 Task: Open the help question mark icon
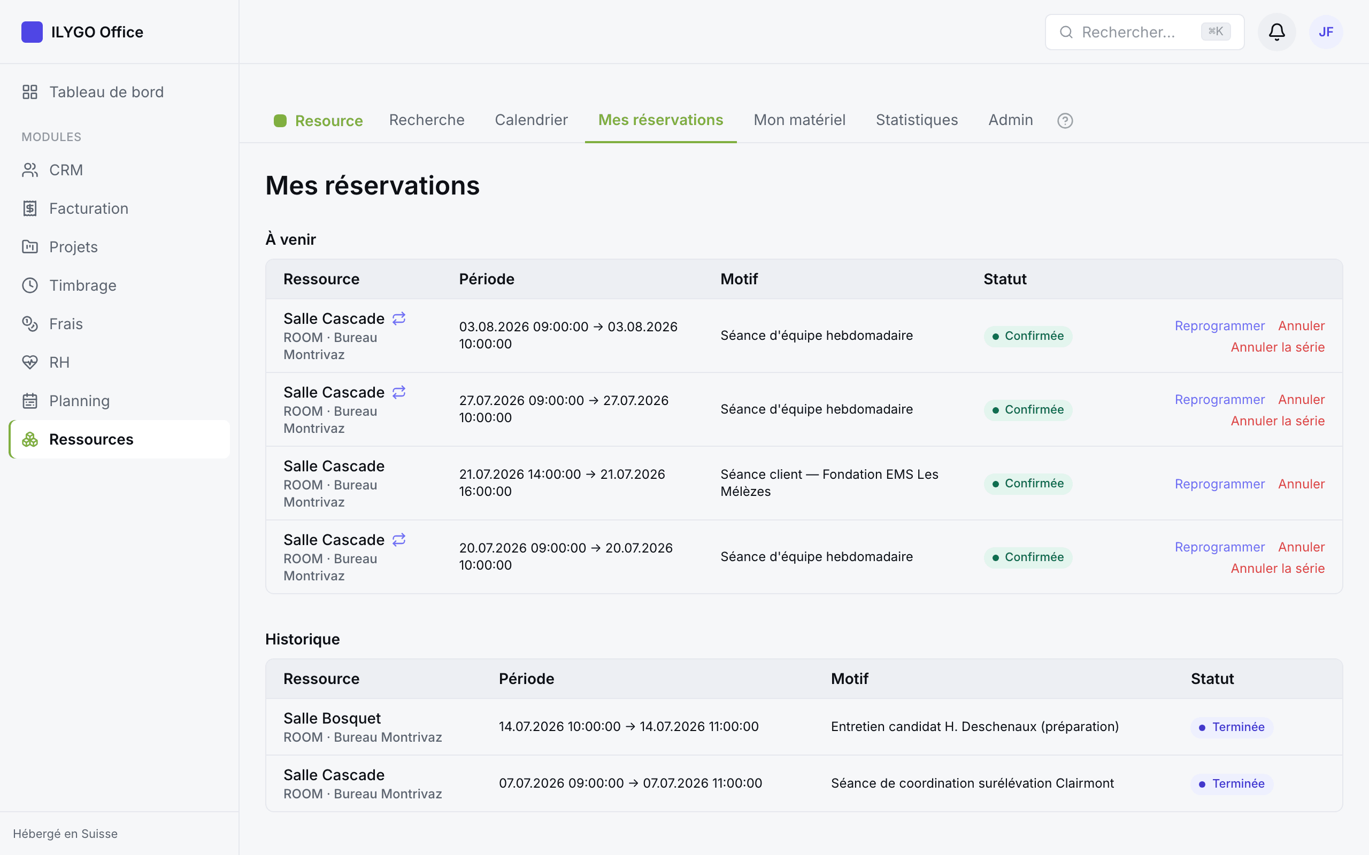coord(1065,120)
